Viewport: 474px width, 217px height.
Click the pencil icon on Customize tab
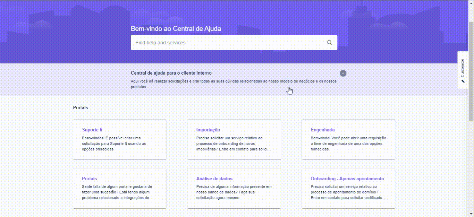click(463, 81)
